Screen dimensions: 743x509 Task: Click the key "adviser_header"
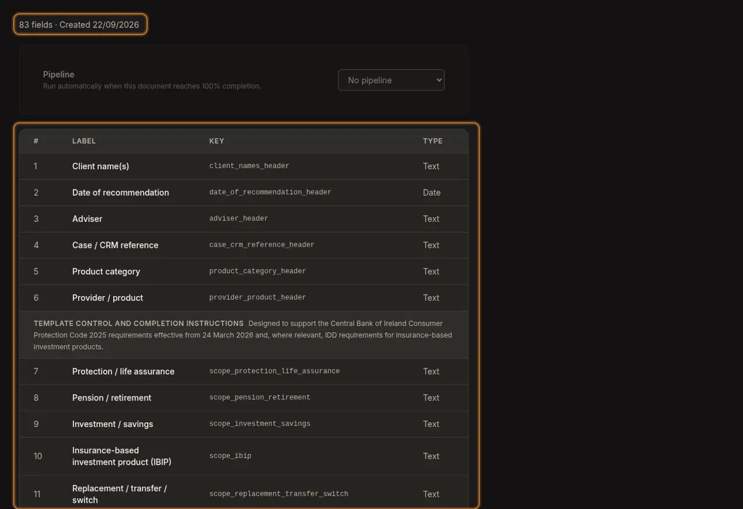tap(238, 219)
